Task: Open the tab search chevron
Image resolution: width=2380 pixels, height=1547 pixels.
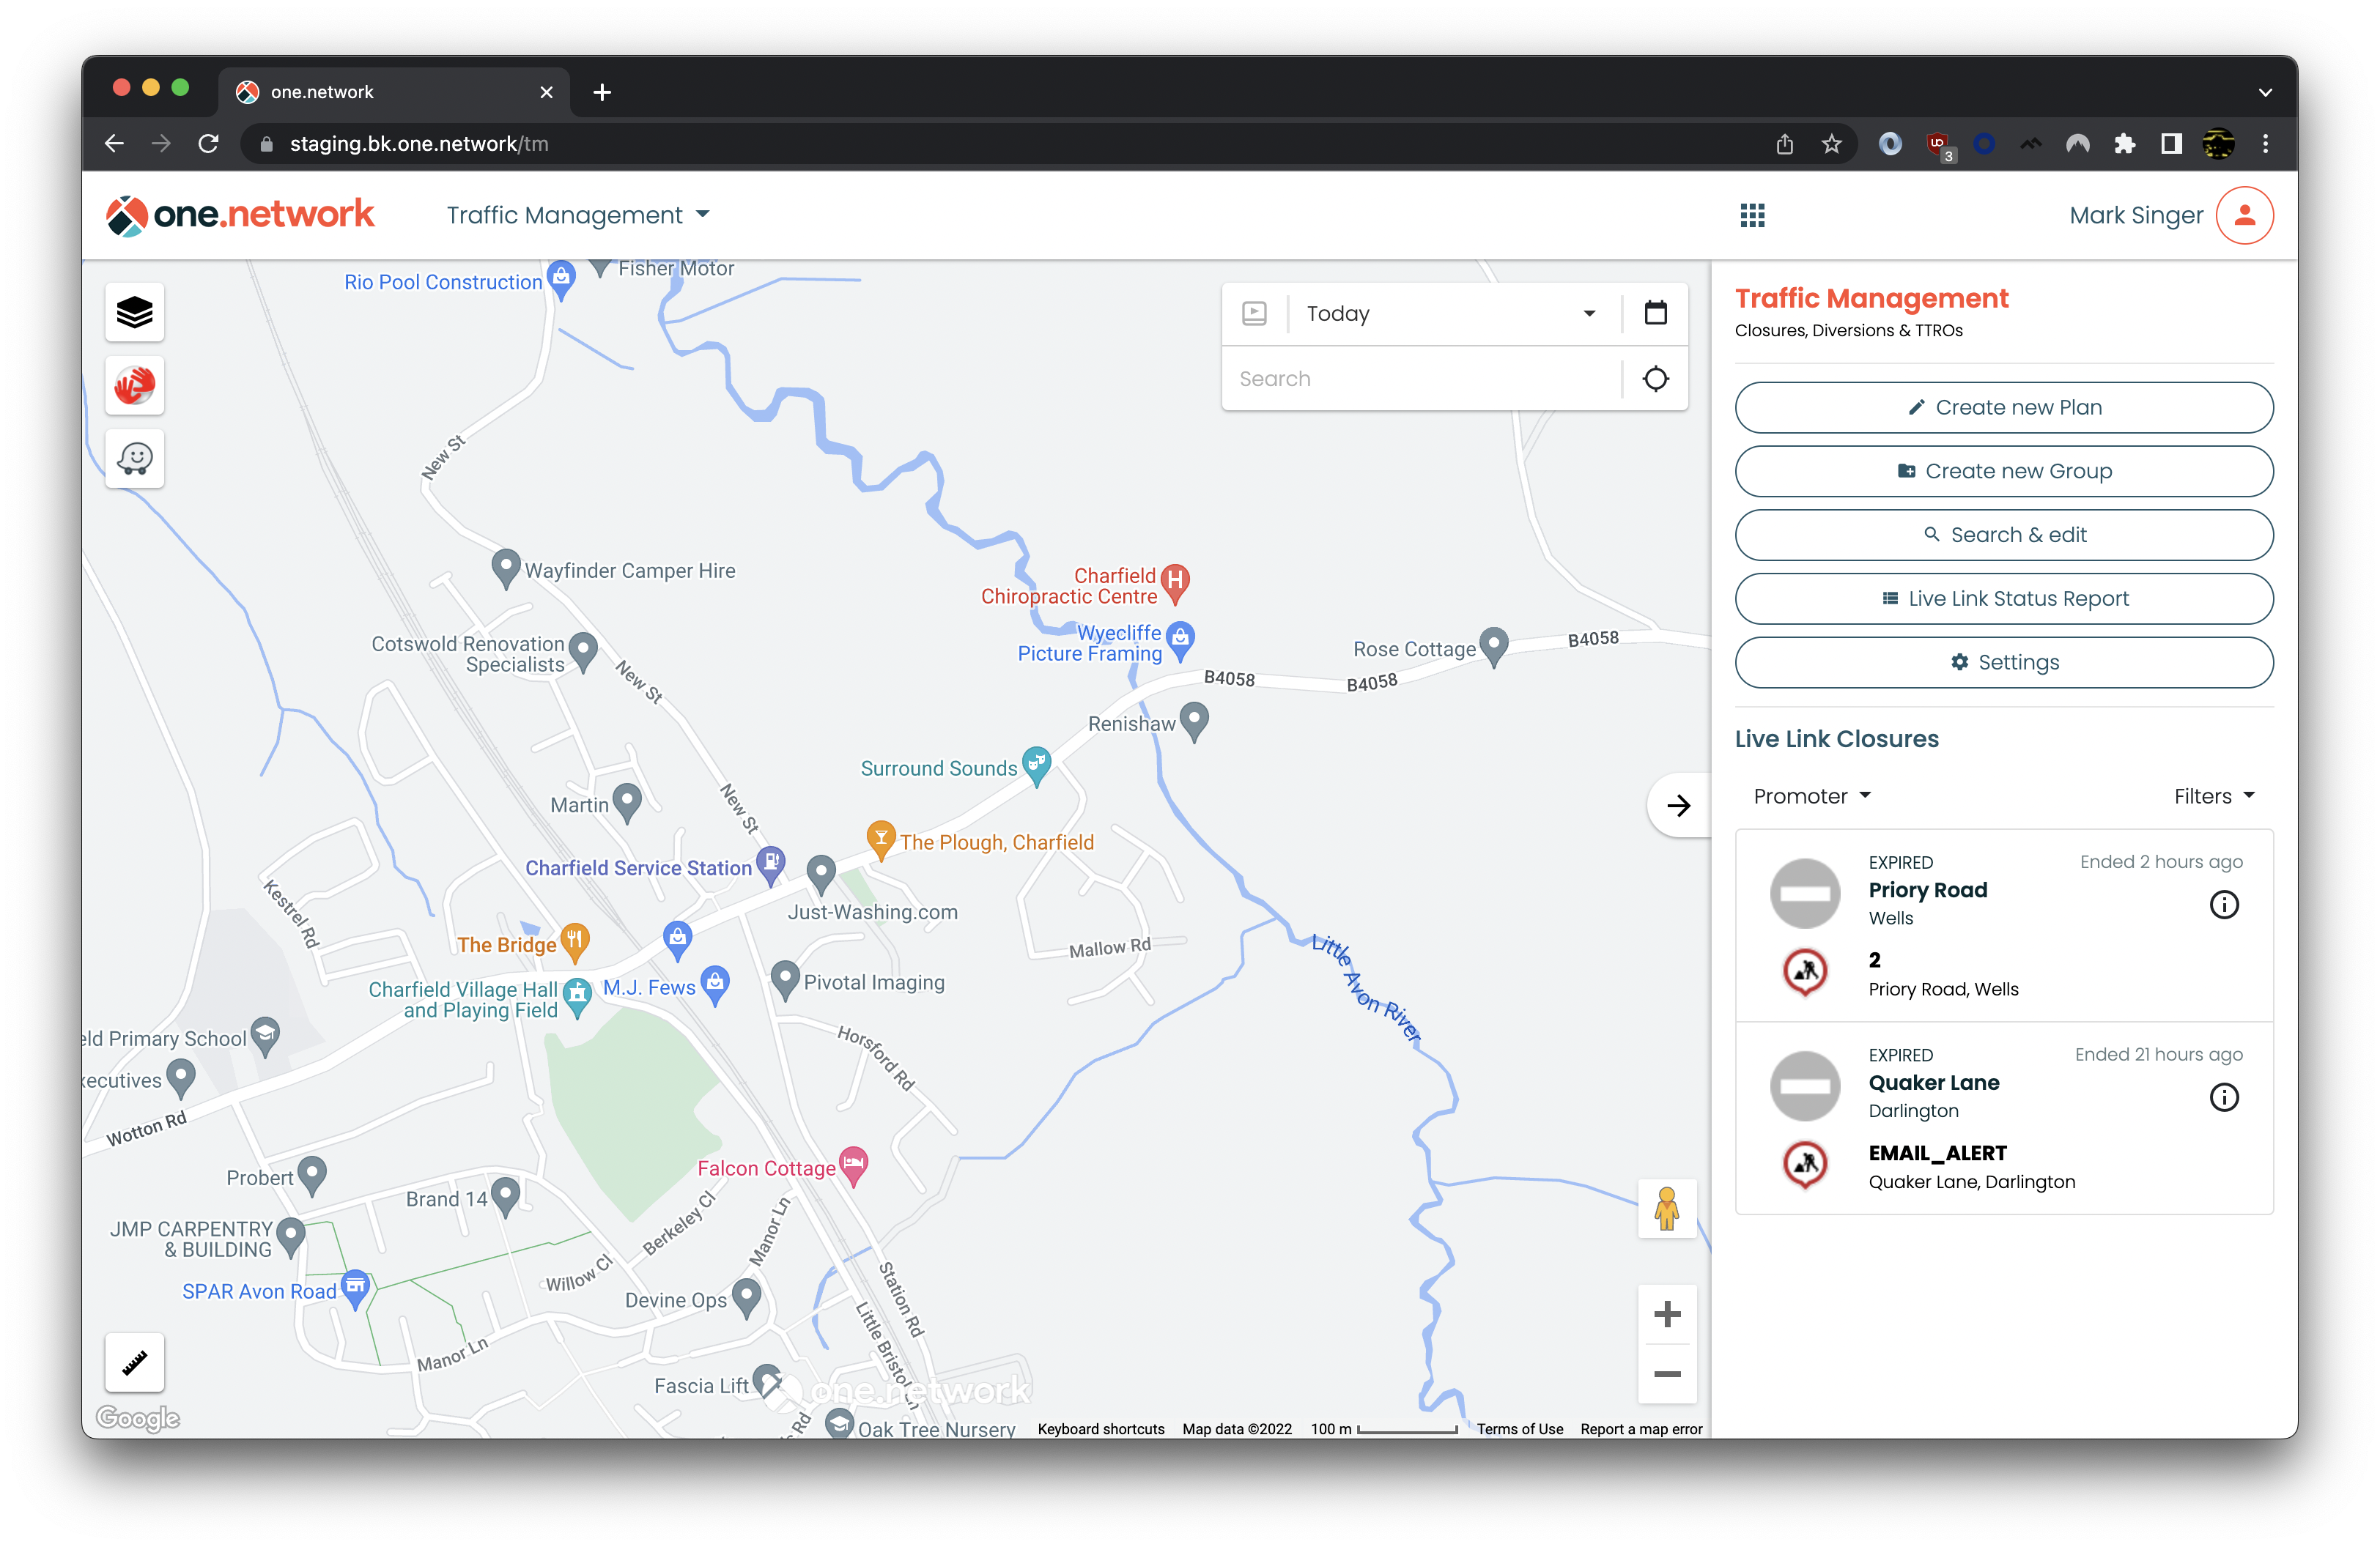Action: pyautogui.click(x=2266, y=92)
